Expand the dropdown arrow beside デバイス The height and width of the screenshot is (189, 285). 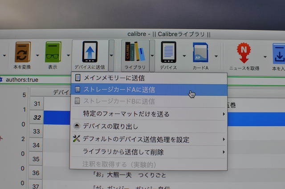click(184, 56)
